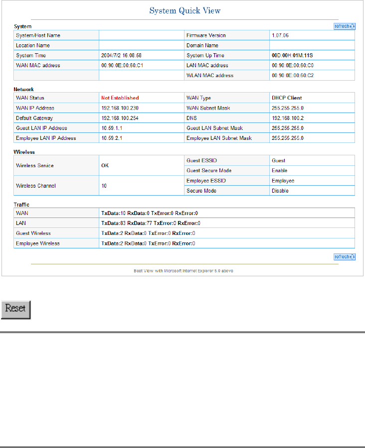Click default gateway 192.168.100.254
The height and width of the screenshot is (448, 365).
point(120,118)
